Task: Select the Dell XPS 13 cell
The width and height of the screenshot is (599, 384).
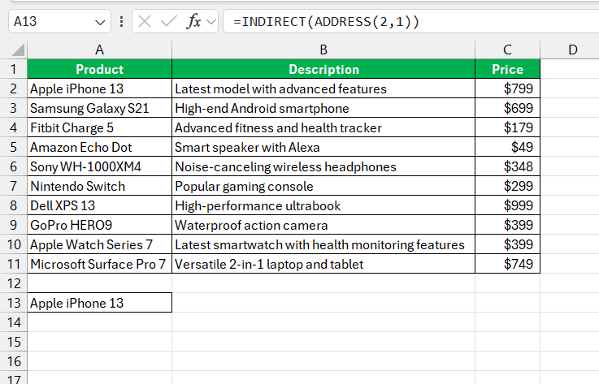Action: pyautogui.click(x=99, y=205)
